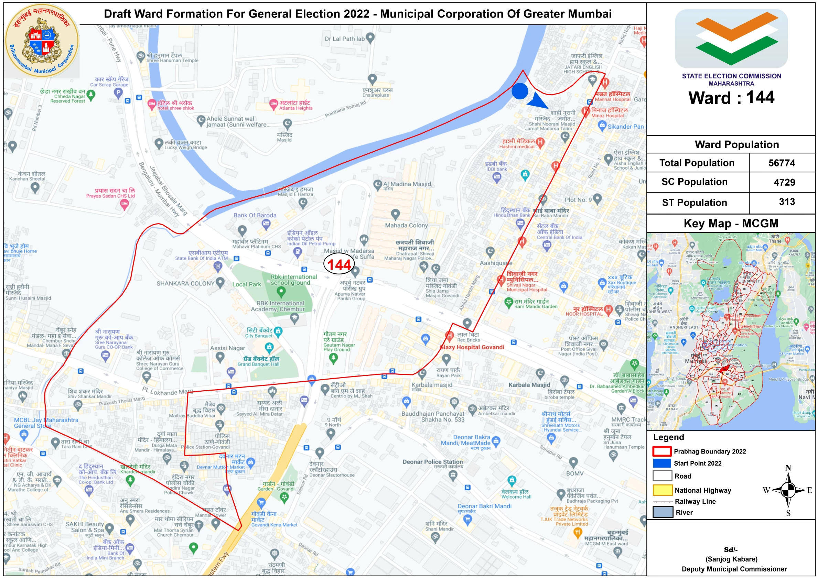Click the Key Map MCGM thumbnail
The height and width of the screenshot is (578, 818).
point(731,331)
